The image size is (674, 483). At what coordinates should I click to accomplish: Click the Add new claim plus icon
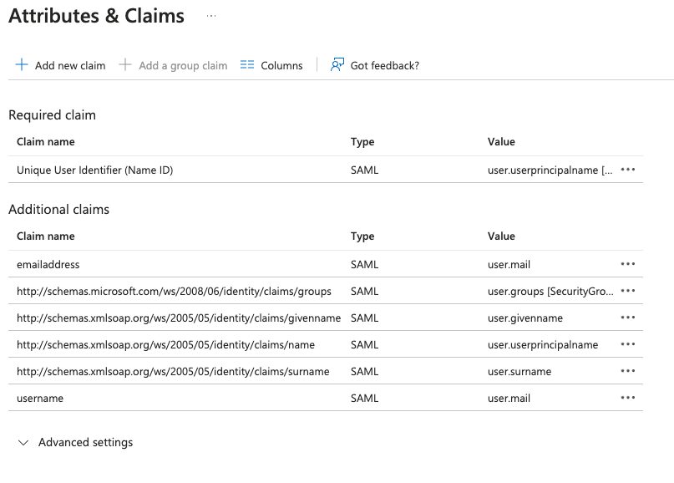[22, 65]
